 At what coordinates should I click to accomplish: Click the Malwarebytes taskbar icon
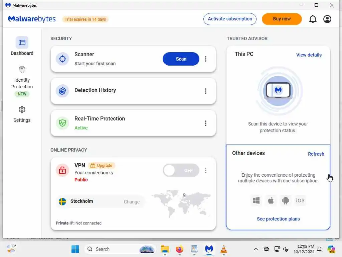(209, 249)
